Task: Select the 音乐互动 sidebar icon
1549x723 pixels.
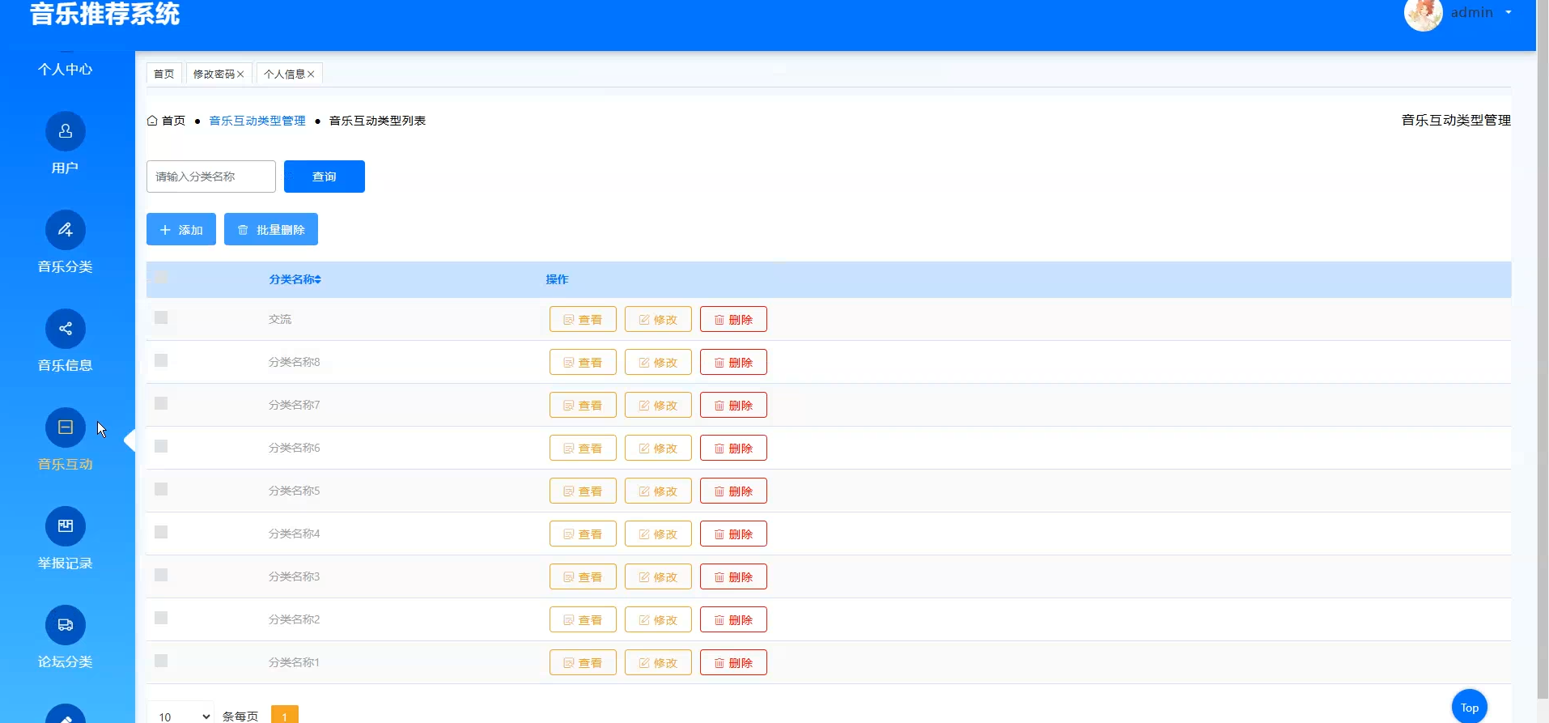Action: pyautogui.click(x=66, y=427)
